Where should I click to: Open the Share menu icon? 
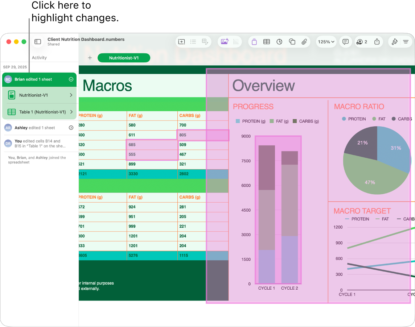pyautogui.click(x=377, y=42)
